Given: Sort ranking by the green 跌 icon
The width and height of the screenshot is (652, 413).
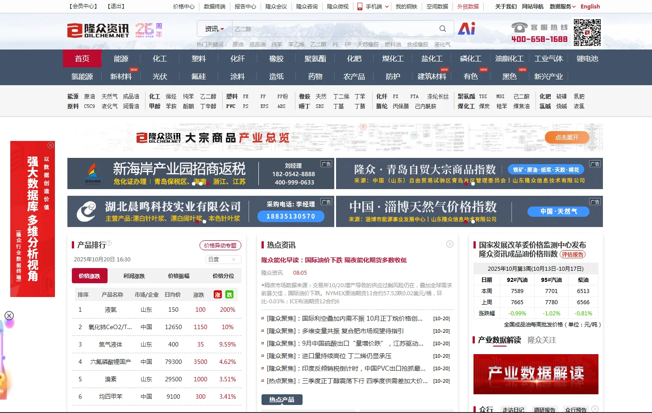Looking at the screenshot, I should pos(229,295).
